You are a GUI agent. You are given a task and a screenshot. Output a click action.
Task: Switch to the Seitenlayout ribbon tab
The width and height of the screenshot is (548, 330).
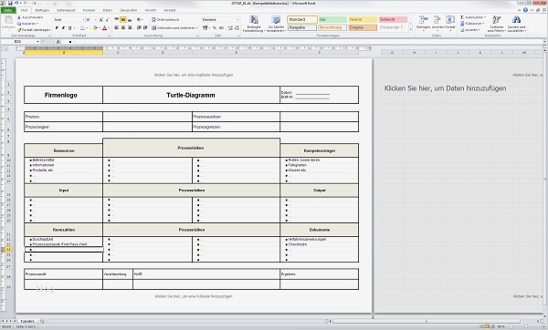[66, 10]
